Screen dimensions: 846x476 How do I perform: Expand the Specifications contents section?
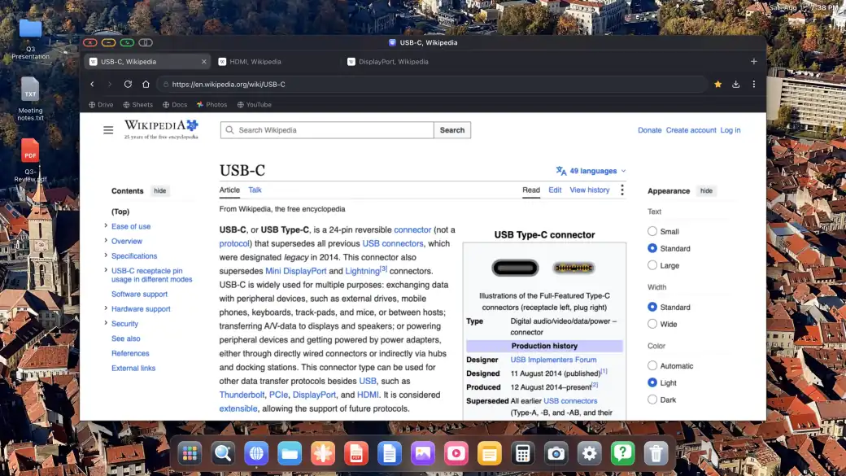click(x=106, y=255)
